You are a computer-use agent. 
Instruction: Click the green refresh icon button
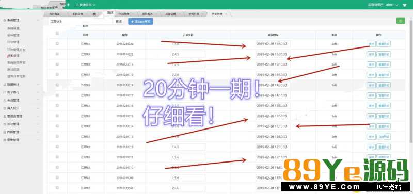click(x=401, y=21)
